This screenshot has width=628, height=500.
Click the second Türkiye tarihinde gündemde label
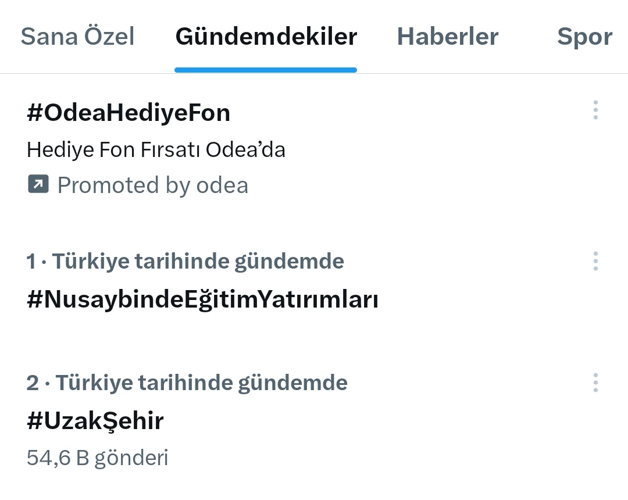tap(201, 383)
